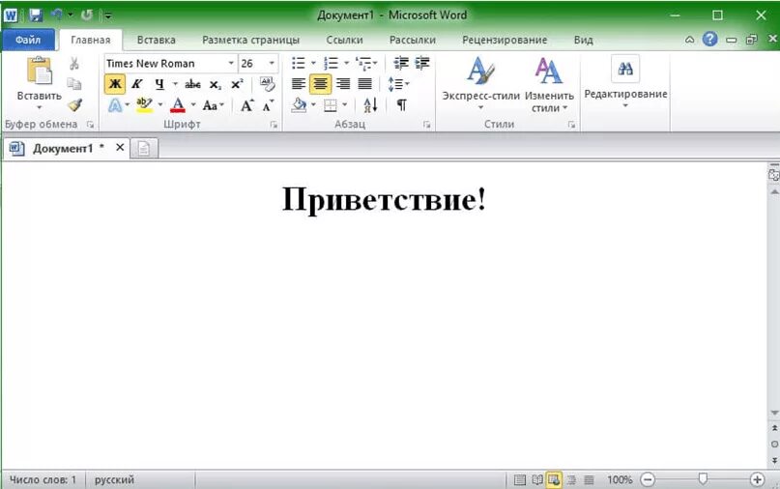The width and height of the screenshot is (780, 489).
Task: Switch to Web Layout view
Action: [554, 479]
